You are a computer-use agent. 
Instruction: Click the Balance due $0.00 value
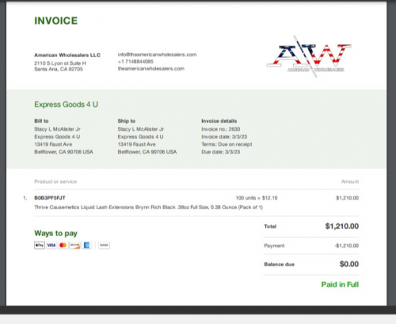point(349,264)
